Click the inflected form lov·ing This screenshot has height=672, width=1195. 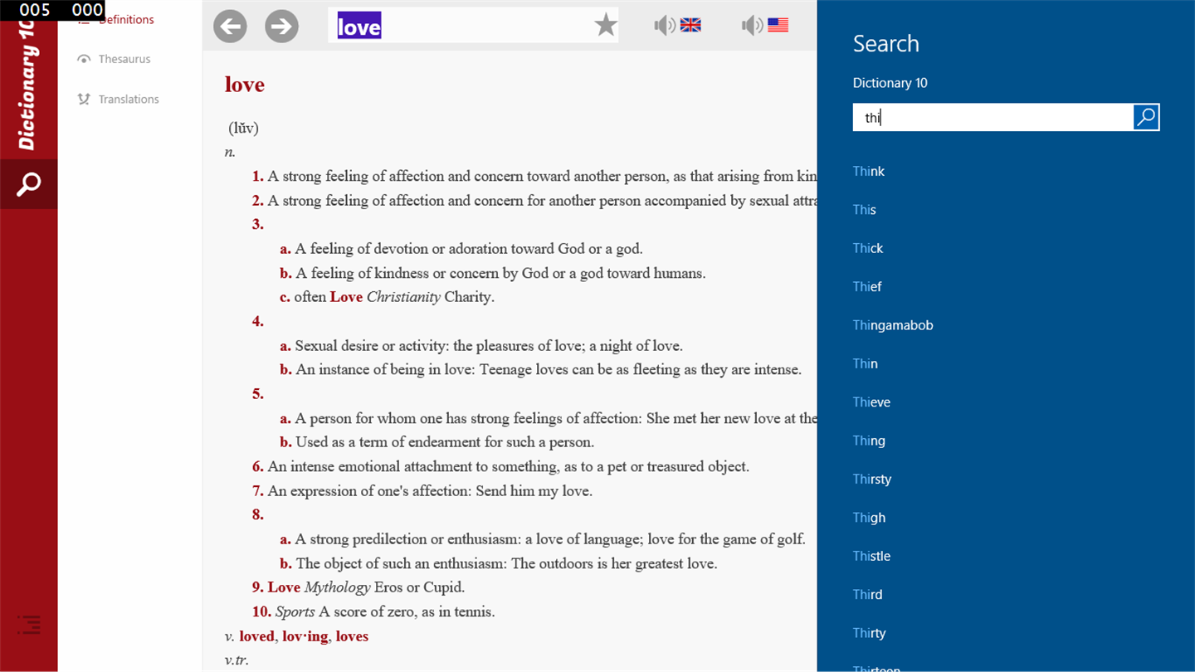click(x=305, y=636)
